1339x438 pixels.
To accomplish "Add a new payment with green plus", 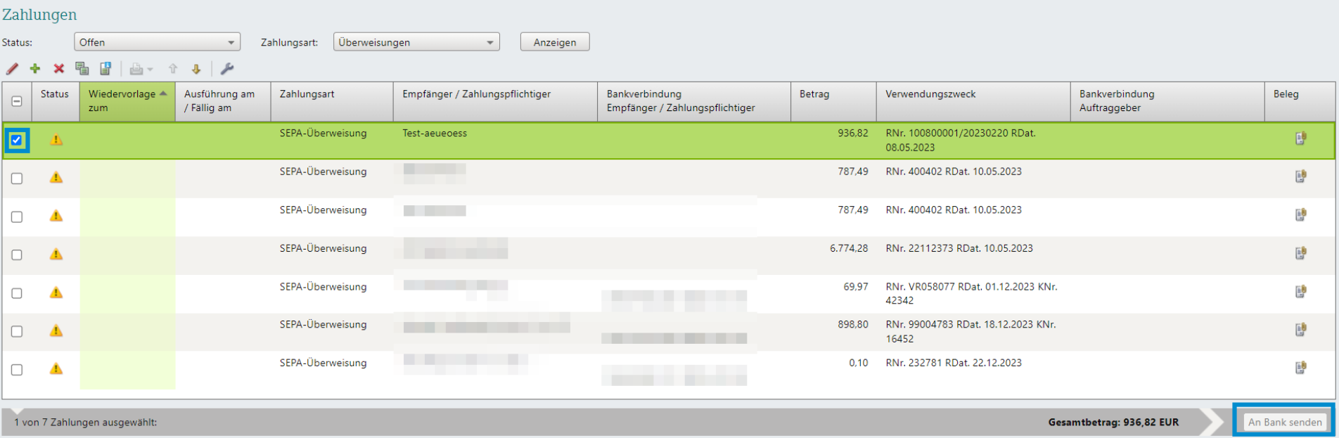I will pyautogui.click(x=35, y=69).
